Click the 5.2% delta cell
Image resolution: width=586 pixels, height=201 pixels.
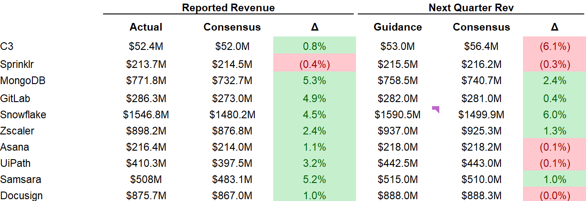click(315, 179)
